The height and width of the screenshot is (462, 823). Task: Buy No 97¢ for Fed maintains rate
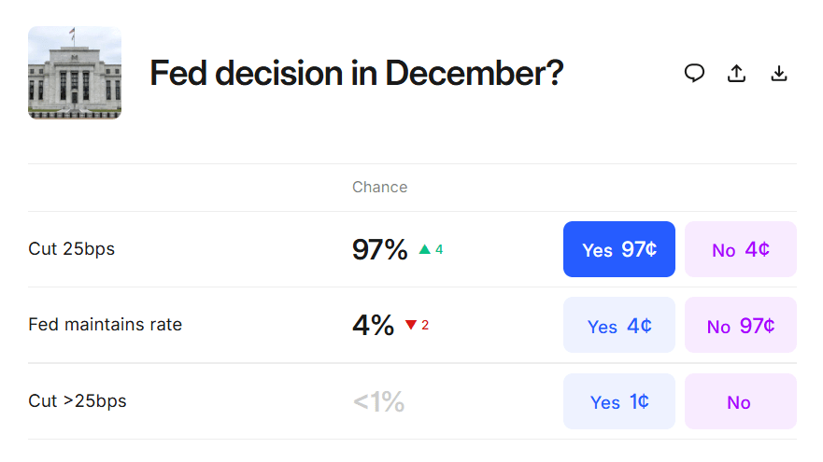tap(740, 325)
